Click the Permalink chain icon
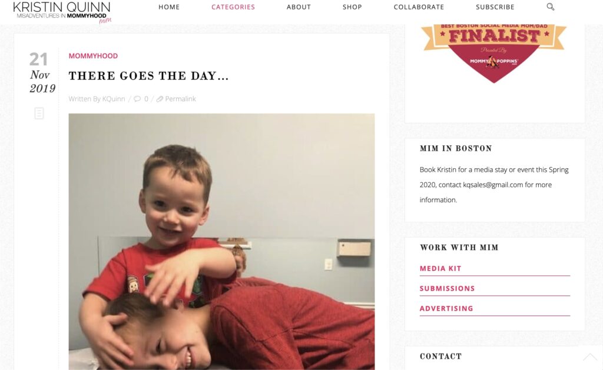The height and width of the screenshot is (370, 603). [x=160, y=99]
